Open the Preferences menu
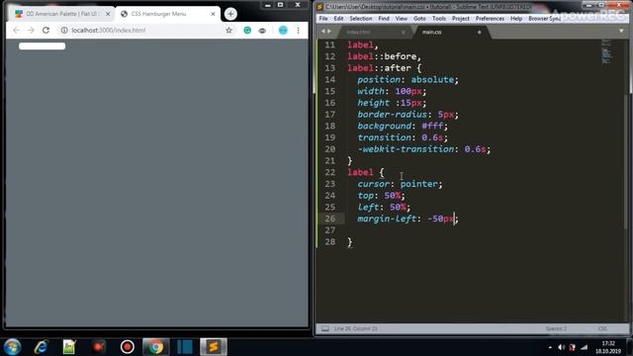This screenshot has width=633, height=356. pos(490,19)
